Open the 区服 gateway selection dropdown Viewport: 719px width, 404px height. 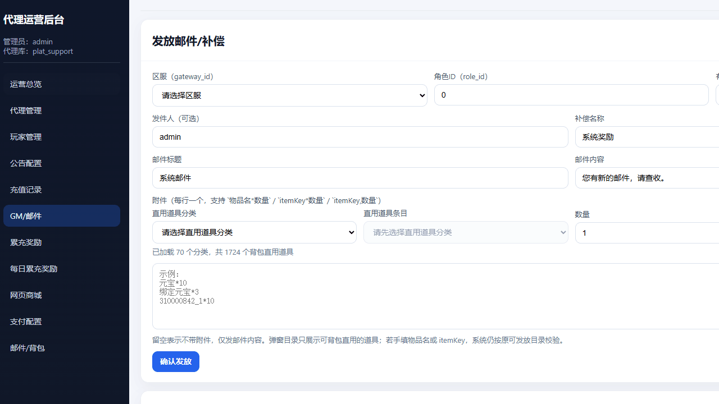point(289,95)
